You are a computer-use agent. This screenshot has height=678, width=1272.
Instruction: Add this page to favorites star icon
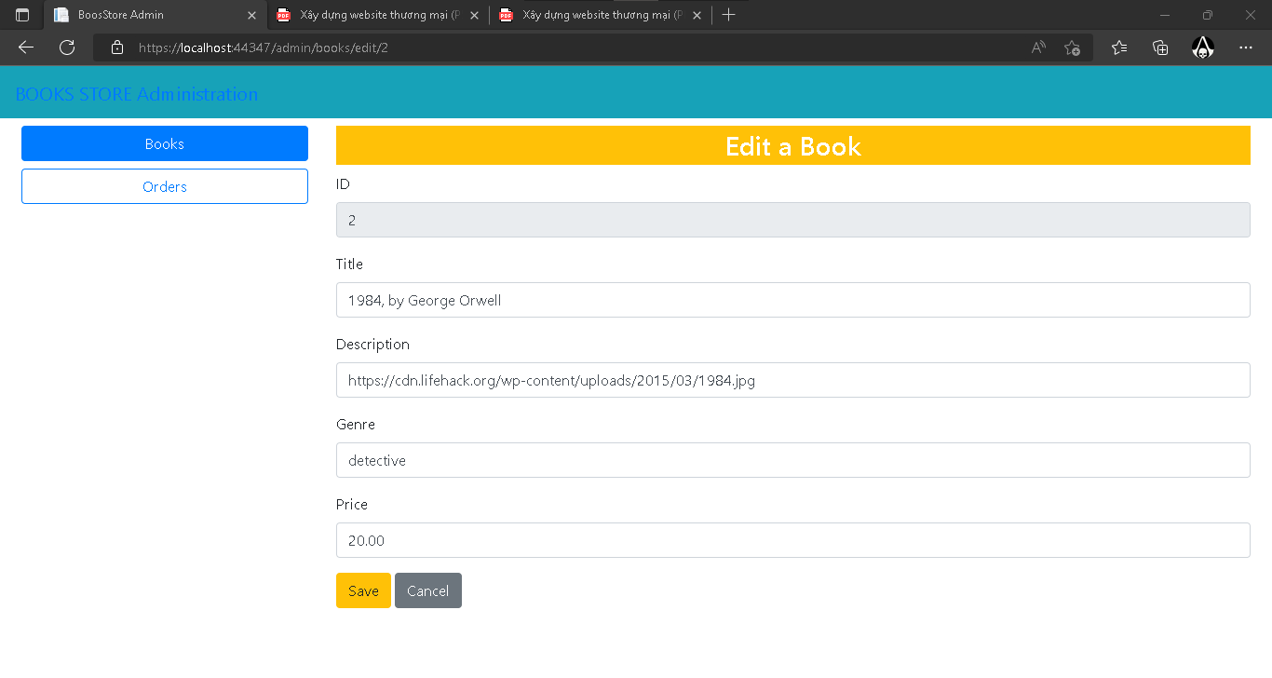point(1072,47)
